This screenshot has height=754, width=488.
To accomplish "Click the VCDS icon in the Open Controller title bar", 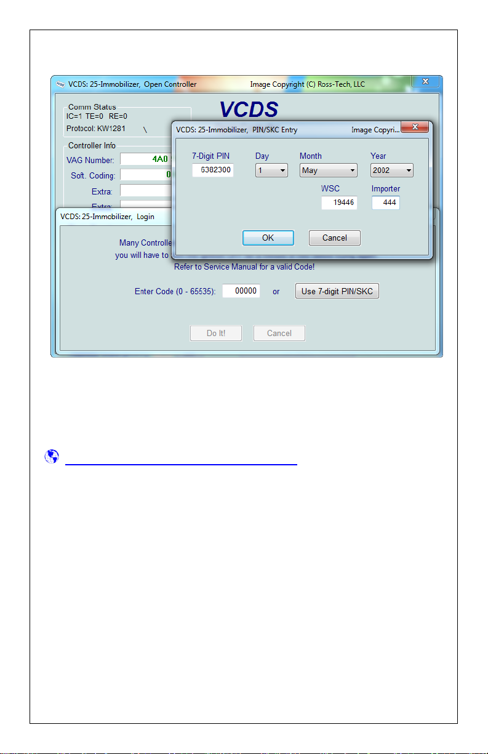I will point(60,84).
